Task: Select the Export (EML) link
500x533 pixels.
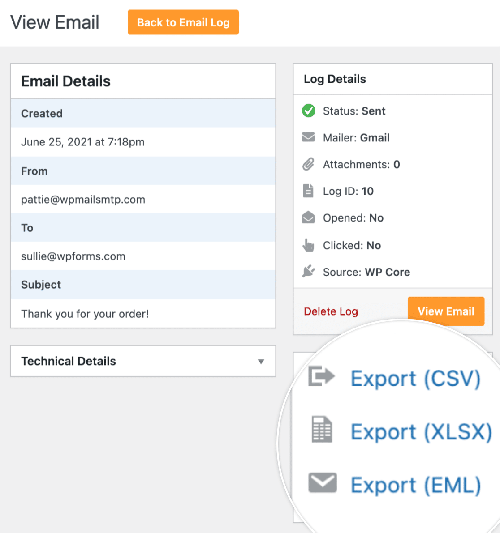Action: 416,485
